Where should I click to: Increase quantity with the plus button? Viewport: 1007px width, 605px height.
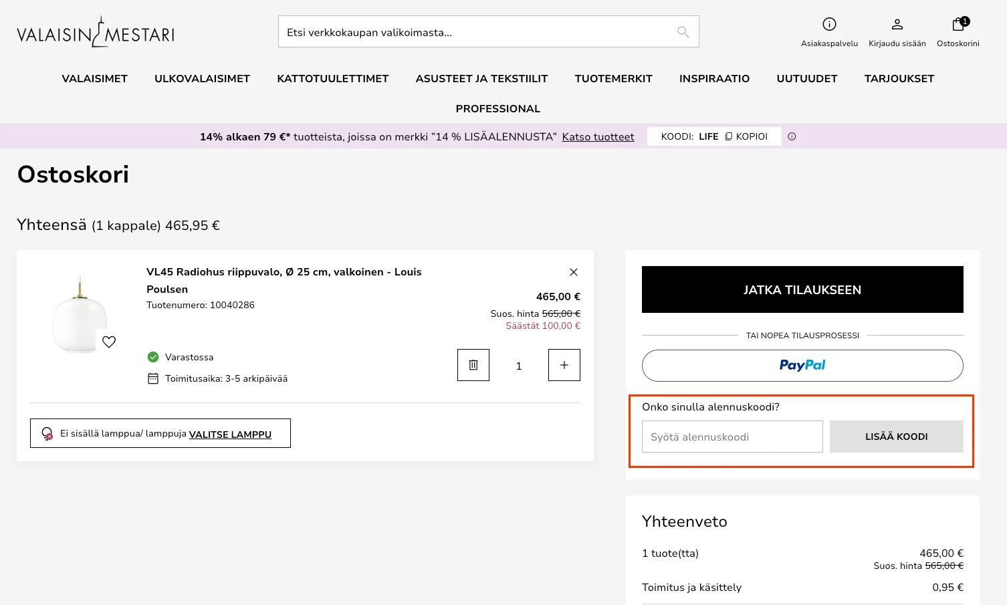coord(564,365)
